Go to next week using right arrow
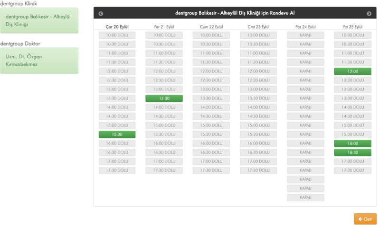Viewport: 378px width, 225px height. pos(369,14)
